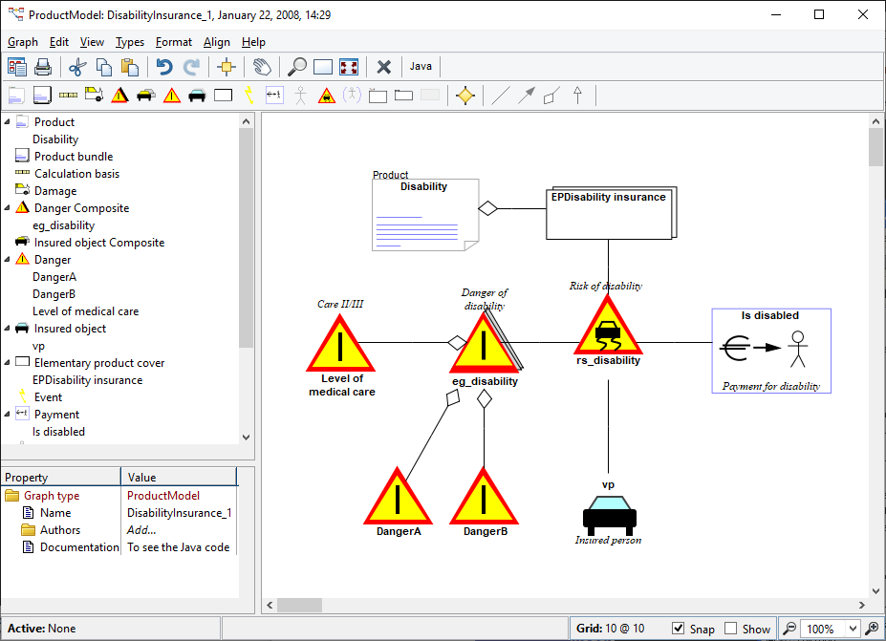Click the Undo arrow icon
The width and height of the screenshot is (886, 641).
[164, 67]
